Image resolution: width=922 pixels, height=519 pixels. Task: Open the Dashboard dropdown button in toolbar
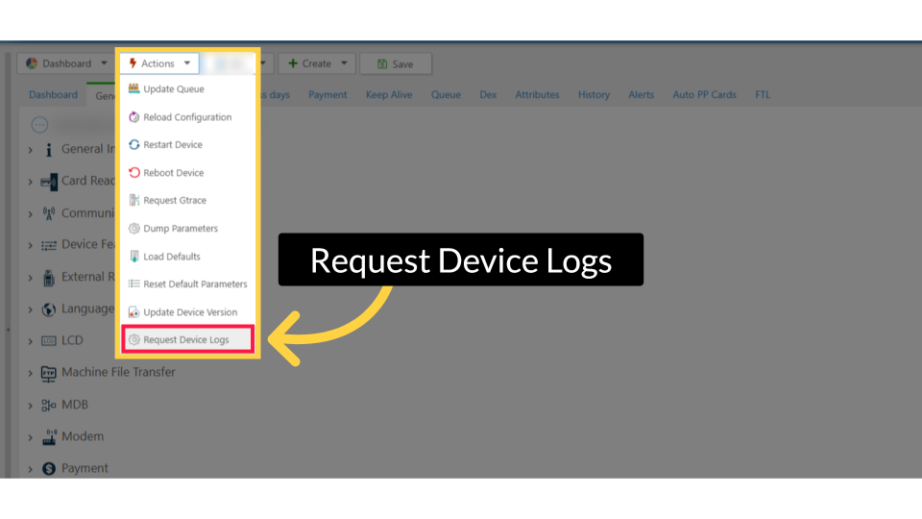[x=65, y=63]
